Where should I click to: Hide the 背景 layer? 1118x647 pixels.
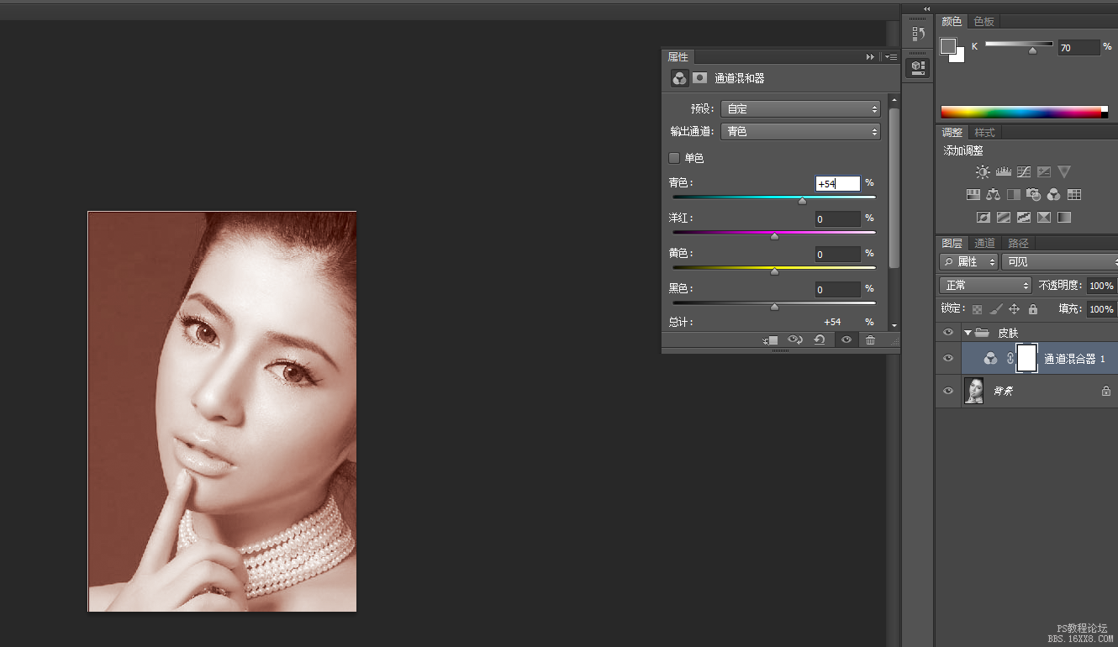tap(948, 391)
